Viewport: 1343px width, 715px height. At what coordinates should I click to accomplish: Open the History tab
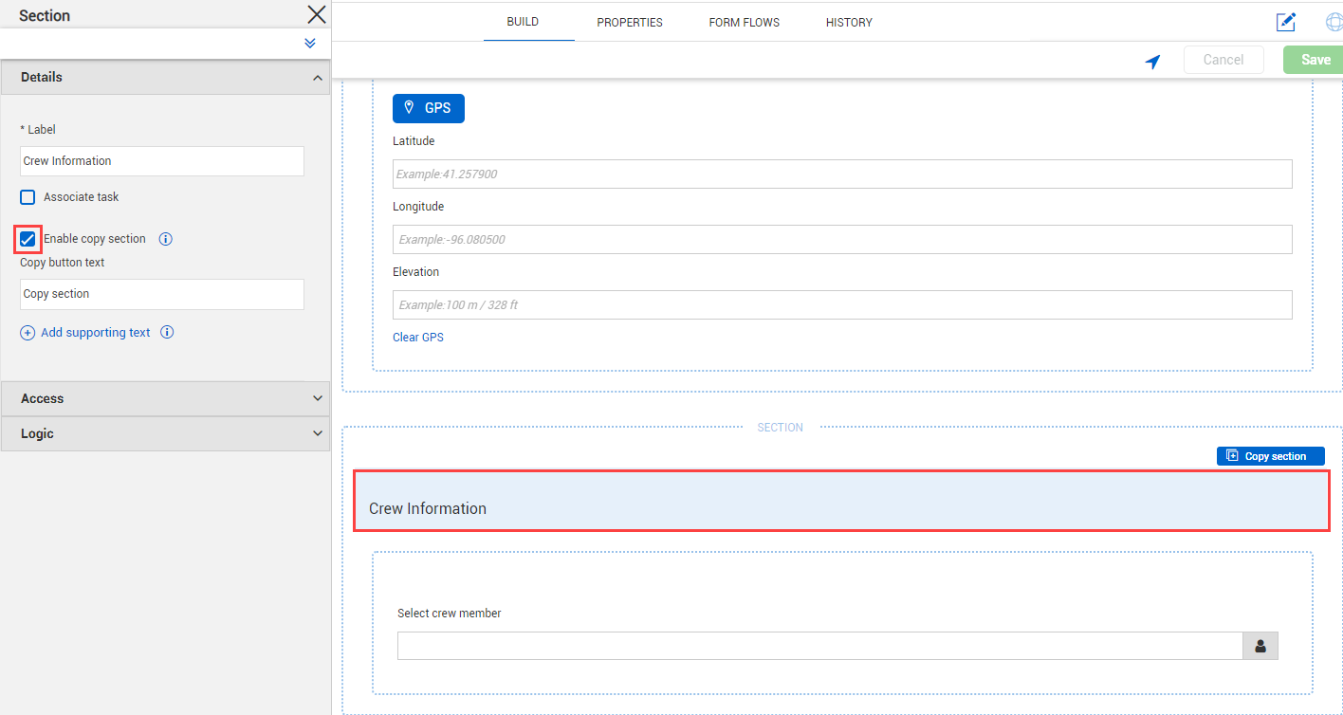pos(849,23)
